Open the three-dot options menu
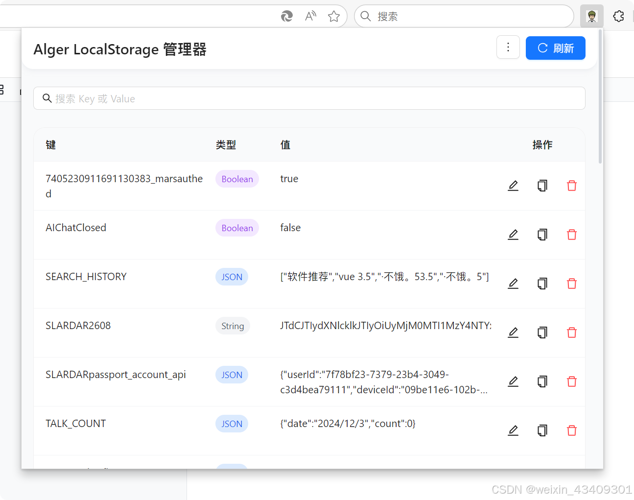 pos(508,48)
